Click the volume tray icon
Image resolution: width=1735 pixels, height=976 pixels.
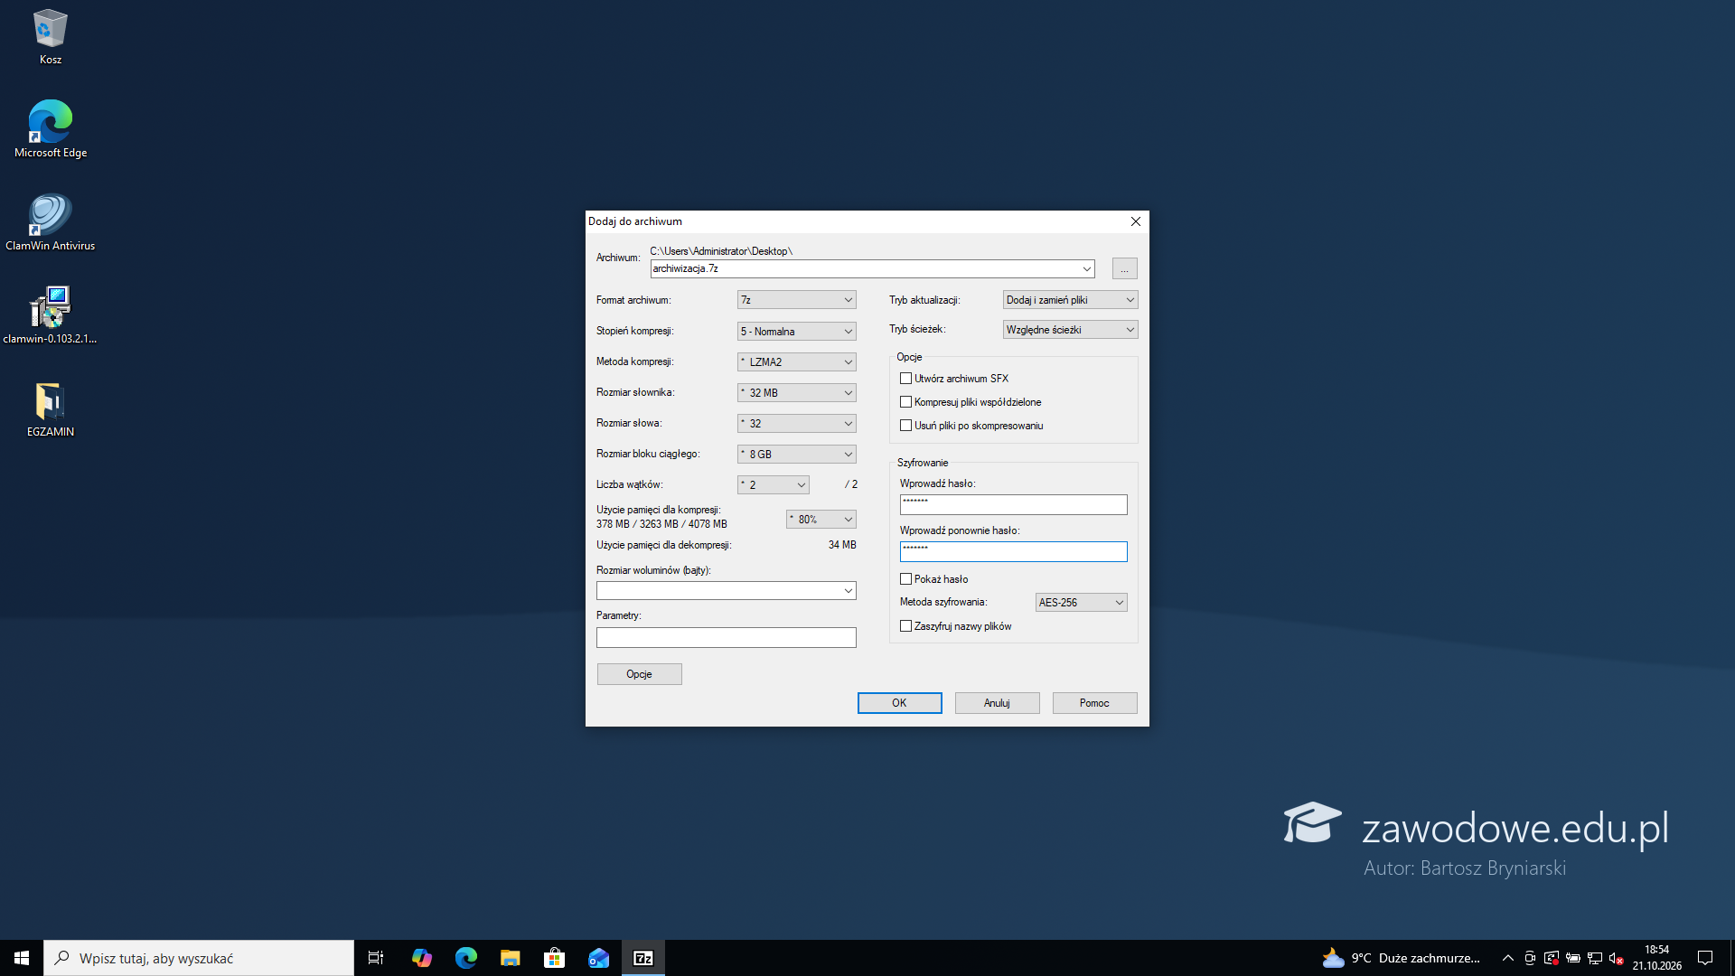coord(1617,958)
